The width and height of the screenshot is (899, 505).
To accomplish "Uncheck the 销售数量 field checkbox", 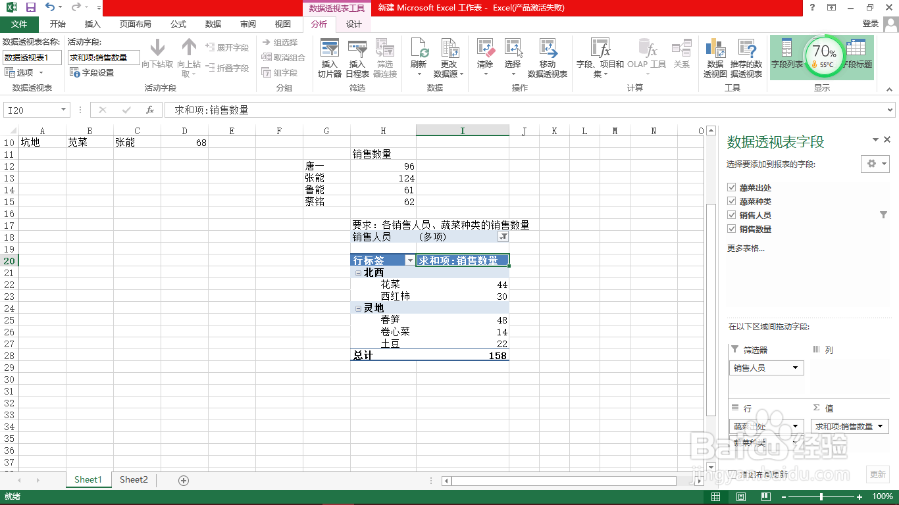I will (x=732, y=229).
